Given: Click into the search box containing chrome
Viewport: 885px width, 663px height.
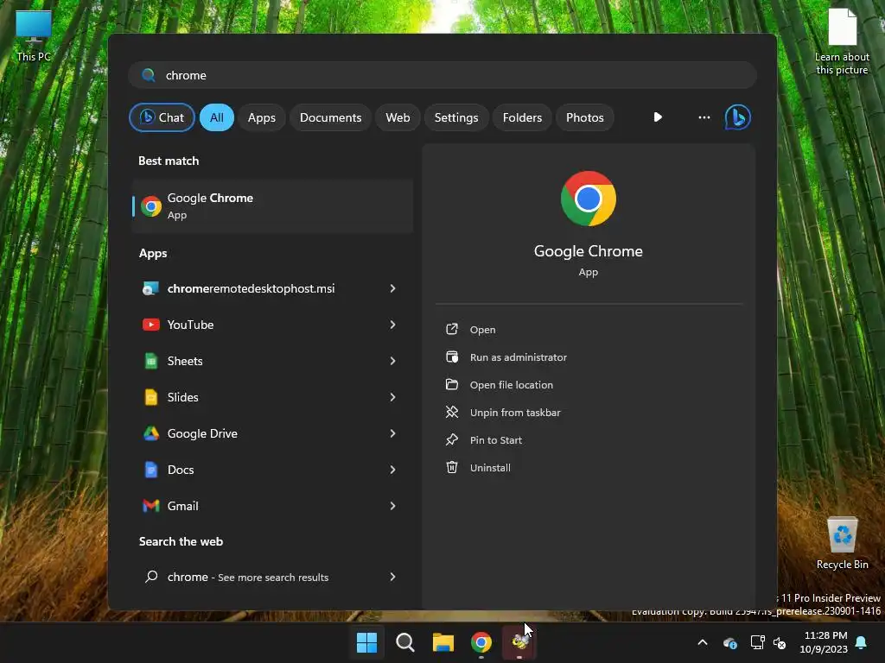Looking at the screenshot, I should (442, 75).
